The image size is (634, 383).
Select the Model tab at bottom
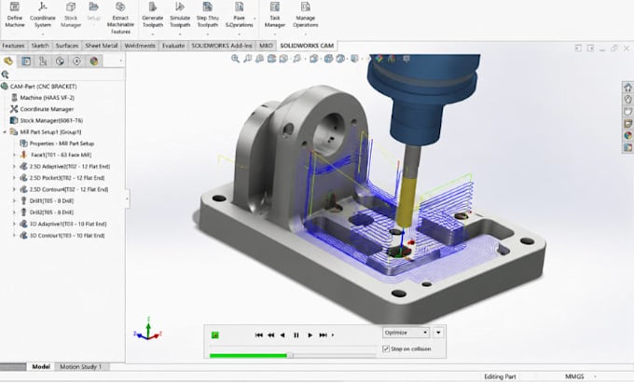tap(41, 367)
